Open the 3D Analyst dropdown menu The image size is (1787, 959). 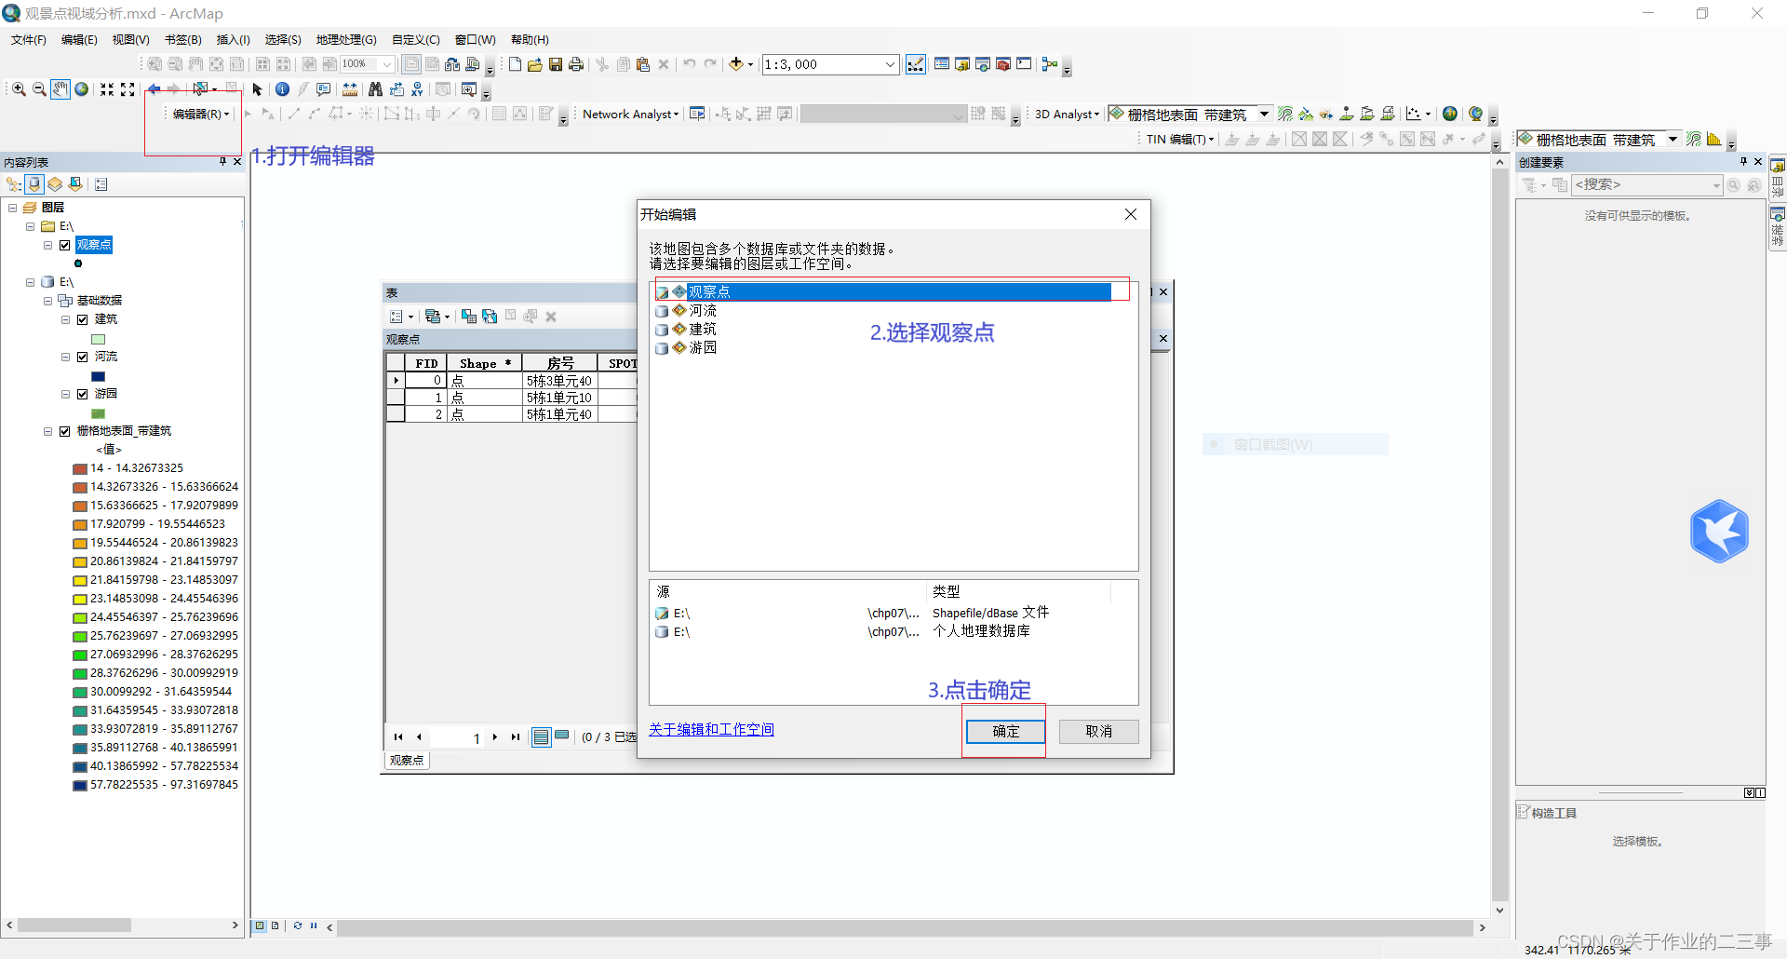1067,114
